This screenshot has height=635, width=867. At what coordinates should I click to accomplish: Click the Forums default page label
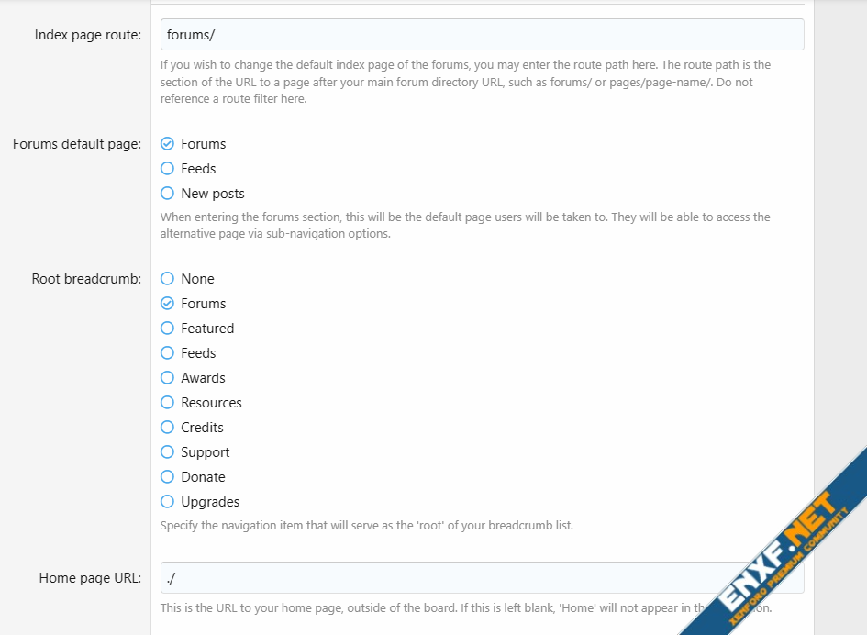(x=77, y=144)
